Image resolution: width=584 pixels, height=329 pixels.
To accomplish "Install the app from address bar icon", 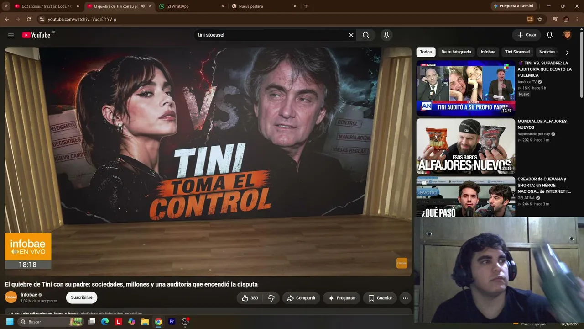I will point(530,19).
